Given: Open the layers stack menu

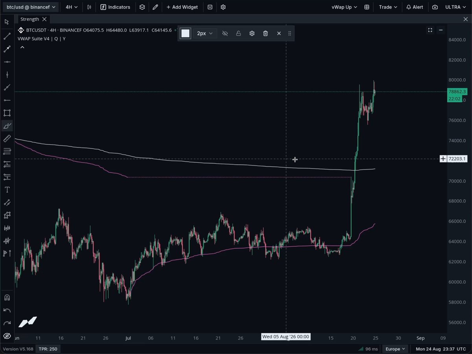Looking at the screenshot, I should [x=142, y=7].
